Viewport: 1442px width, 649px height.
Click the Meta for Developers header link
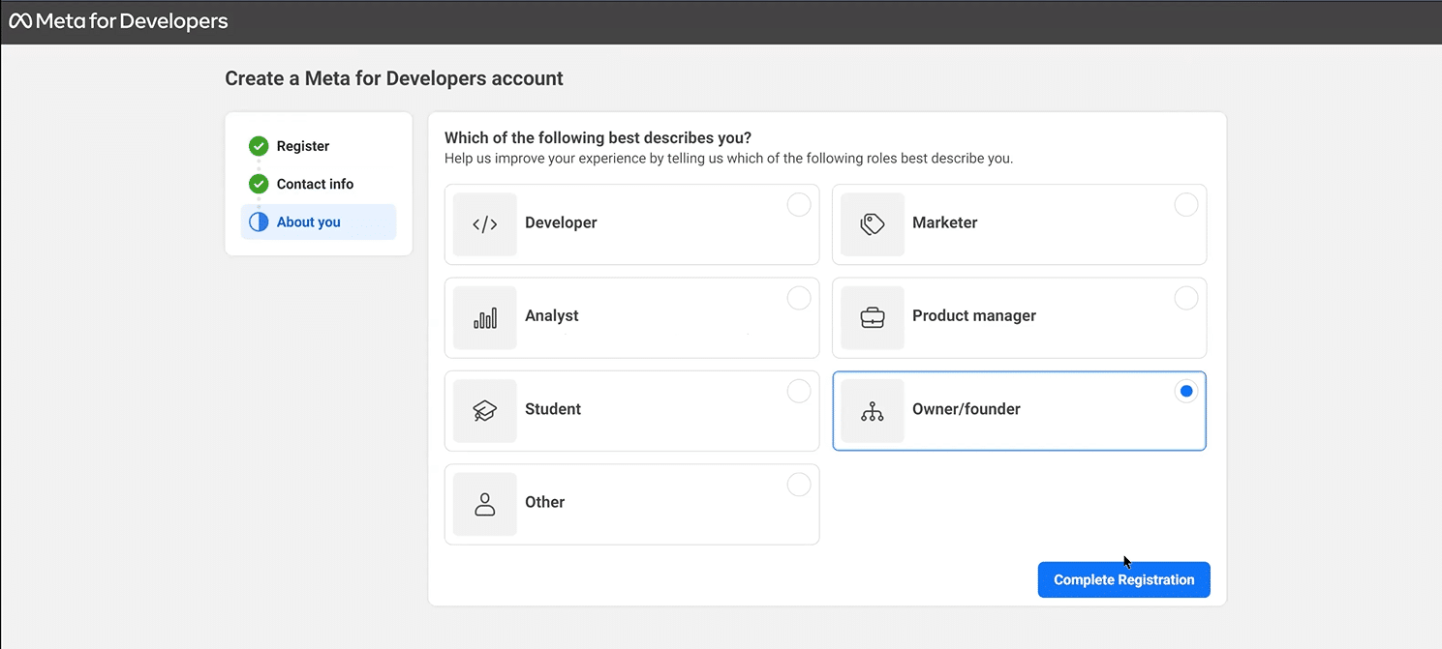(118, 21)
